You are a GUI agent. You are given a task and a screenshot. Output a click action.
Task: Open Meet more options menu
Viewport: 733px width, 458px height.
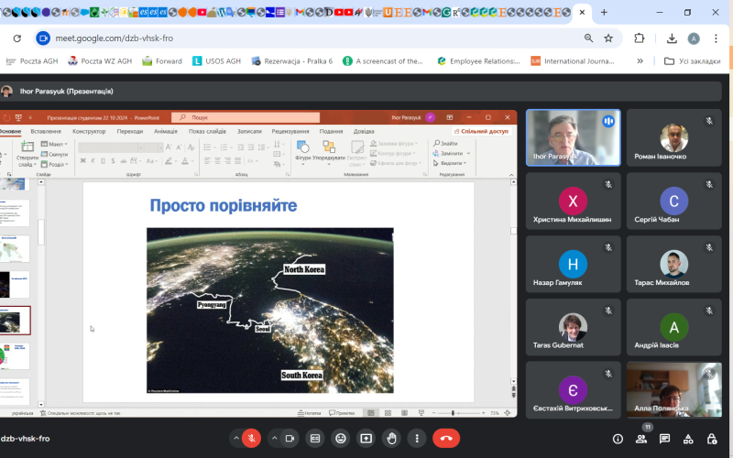417,439
